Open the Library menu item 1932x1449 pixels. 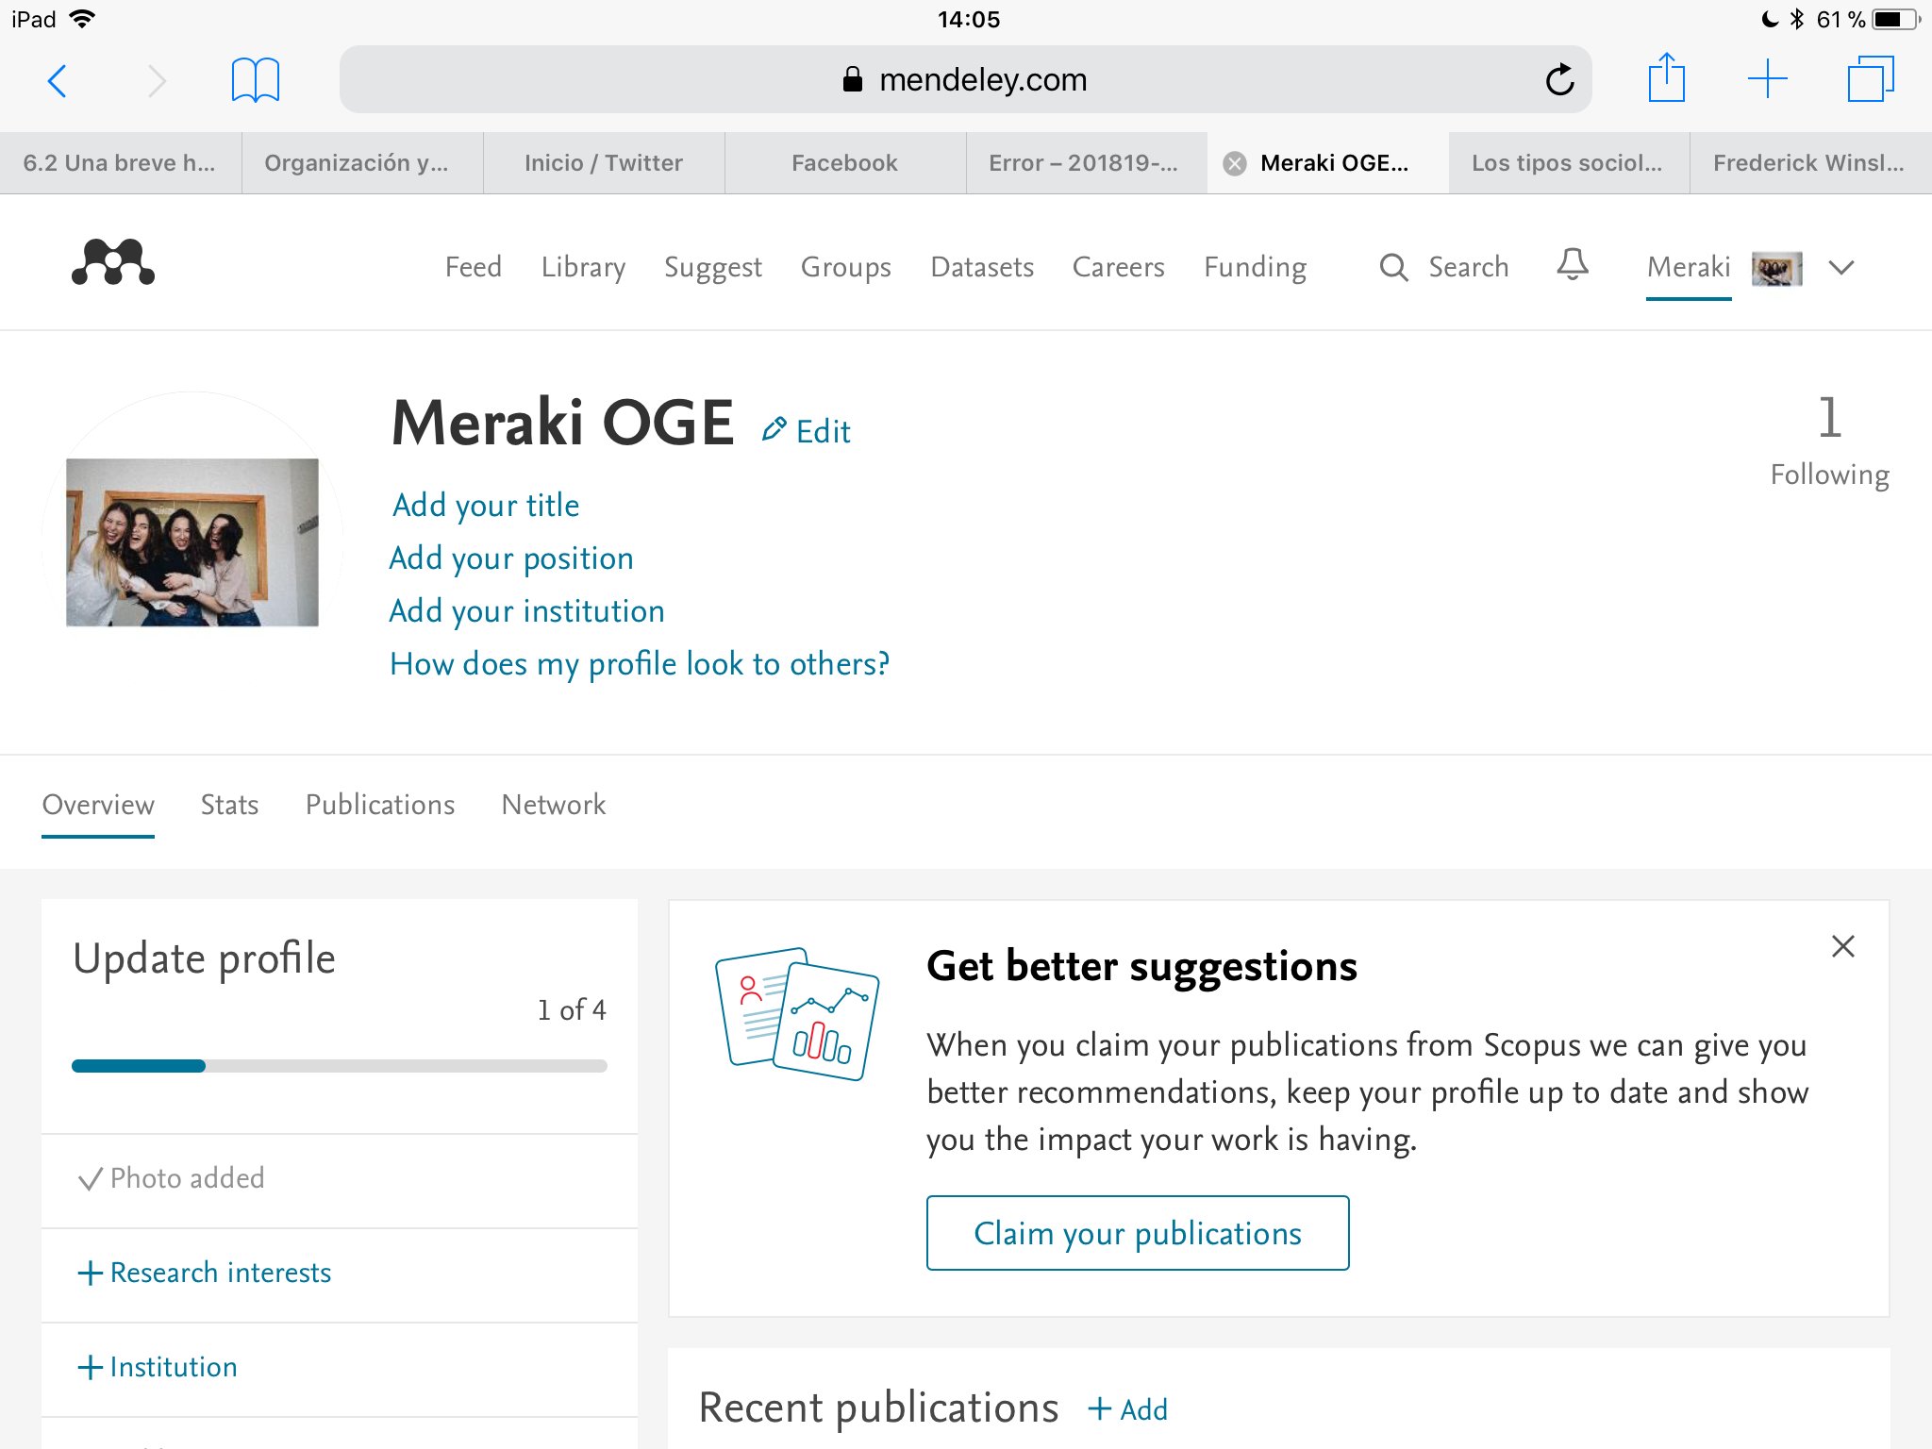tap(582, 268)
